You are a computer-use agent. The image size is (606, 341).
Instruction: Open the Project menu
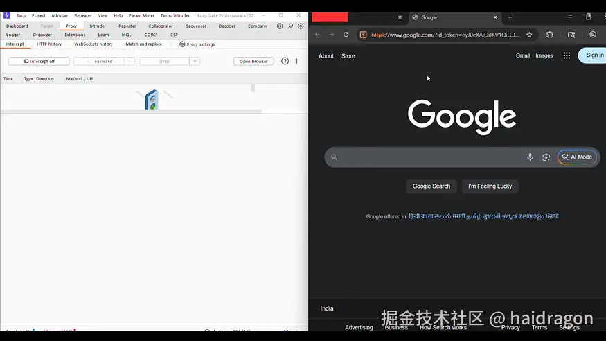point(39,15)
